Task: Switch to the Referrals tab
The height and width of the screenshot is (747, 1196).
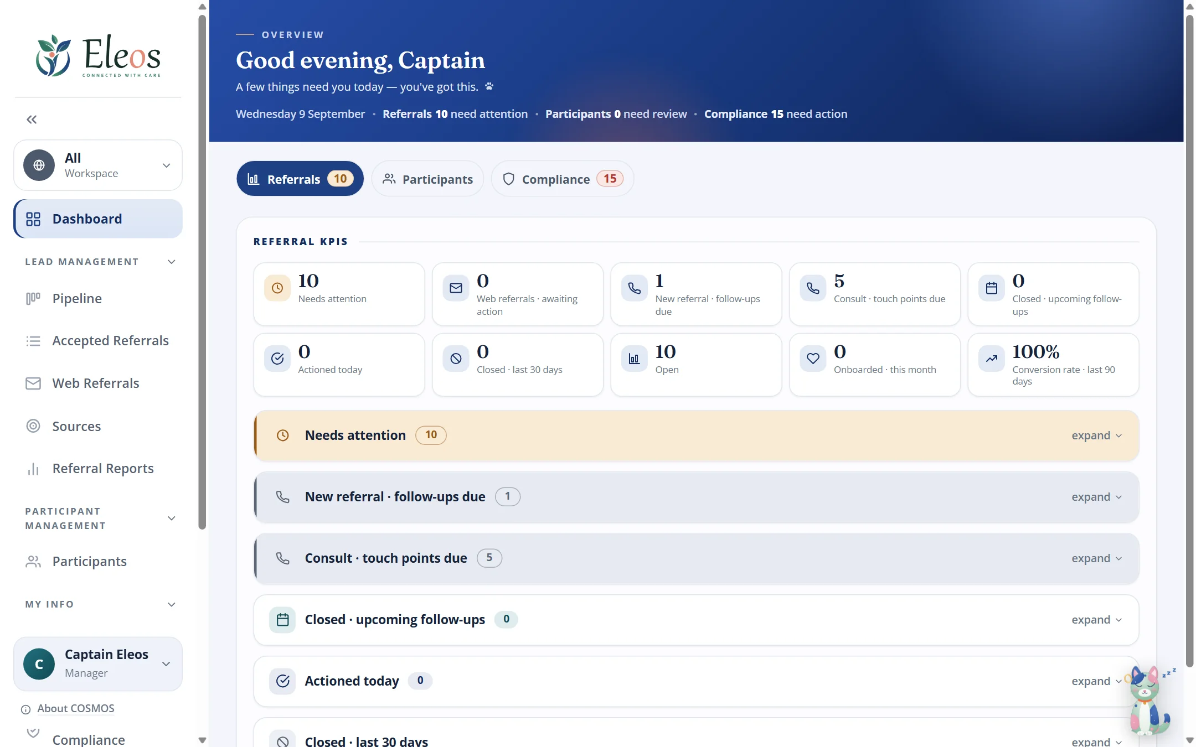Action: coord(300,179)
